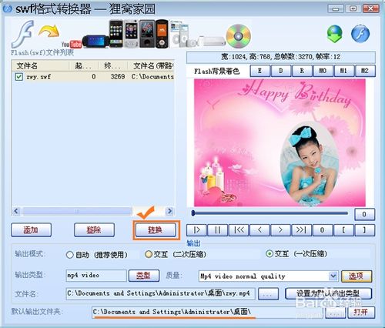This screenshot has height=328, width=385.
Task: Click the file list horizontal scrollbar
Action: [x=77, y=211]
